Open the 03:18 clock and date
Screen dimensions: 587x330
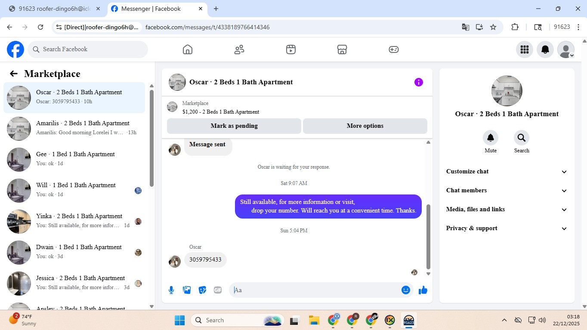(567, 320)
